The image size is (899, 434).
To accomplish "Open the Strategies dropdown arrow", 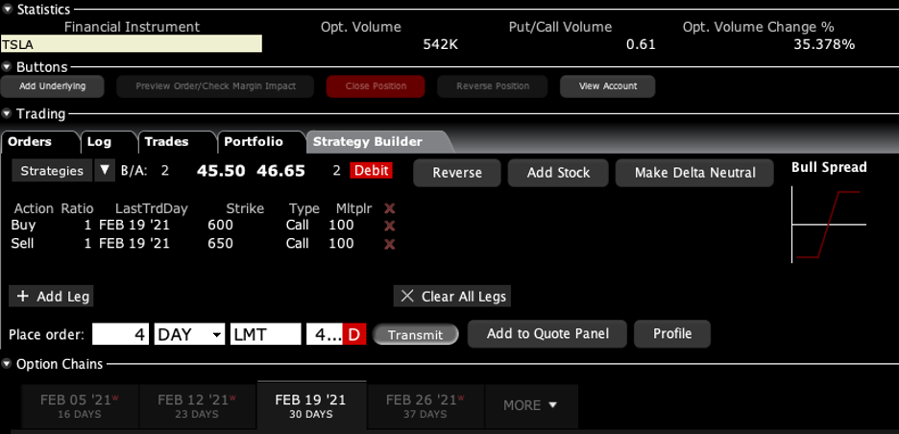I will pyautogui.click(x=105, y=171).
